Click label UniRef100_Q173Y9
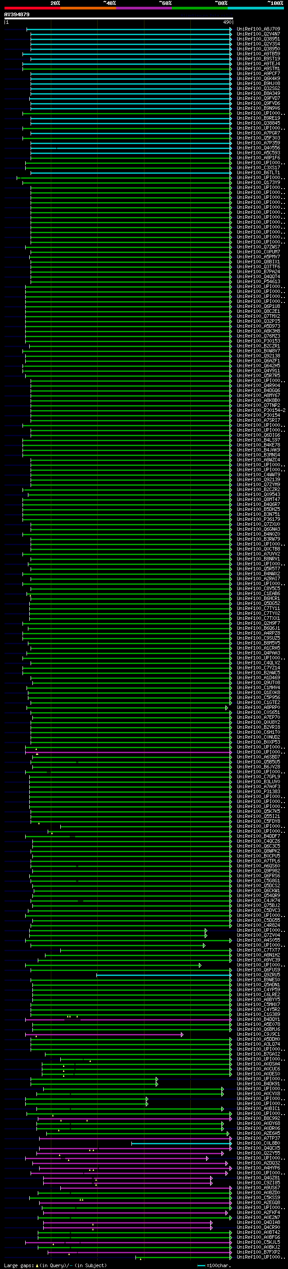288x1269 pixels. tap(258, 182)
